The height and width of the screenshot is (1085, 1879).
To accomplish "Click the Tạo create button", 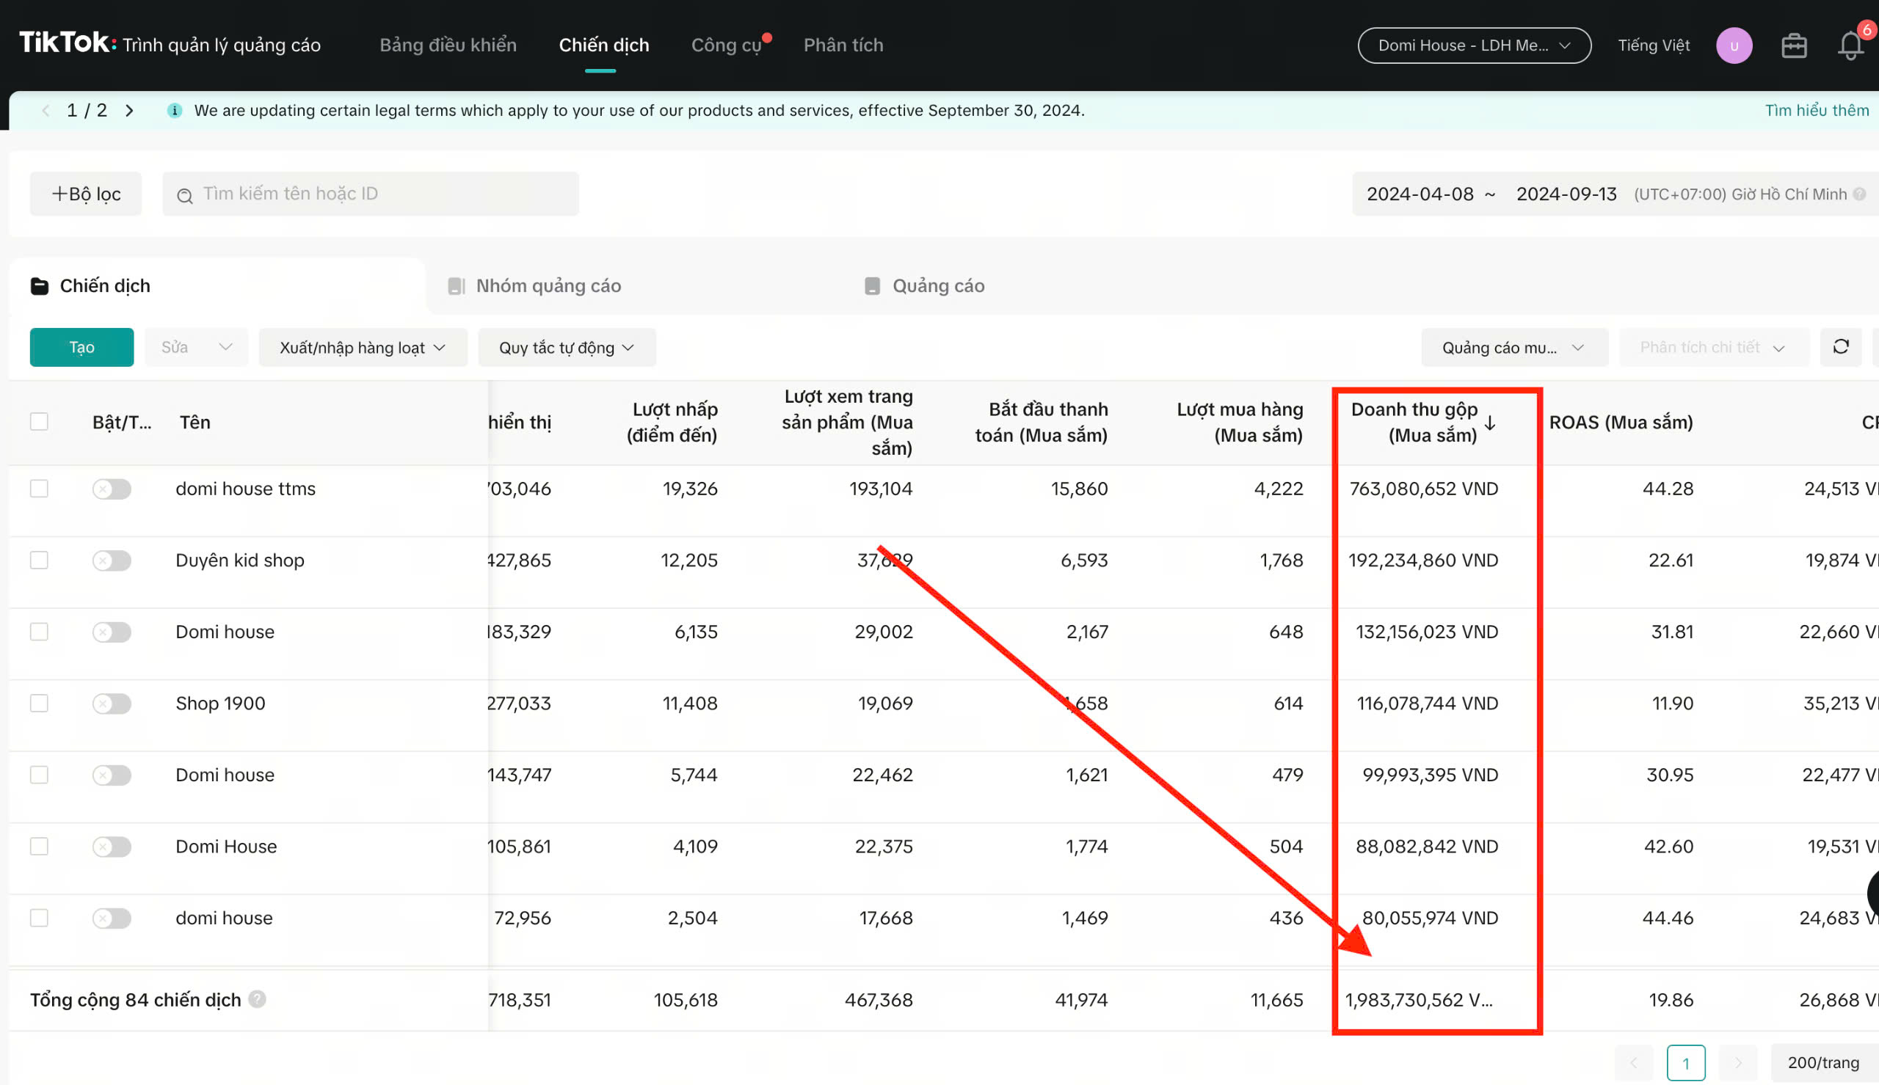I will click(82, 346).
